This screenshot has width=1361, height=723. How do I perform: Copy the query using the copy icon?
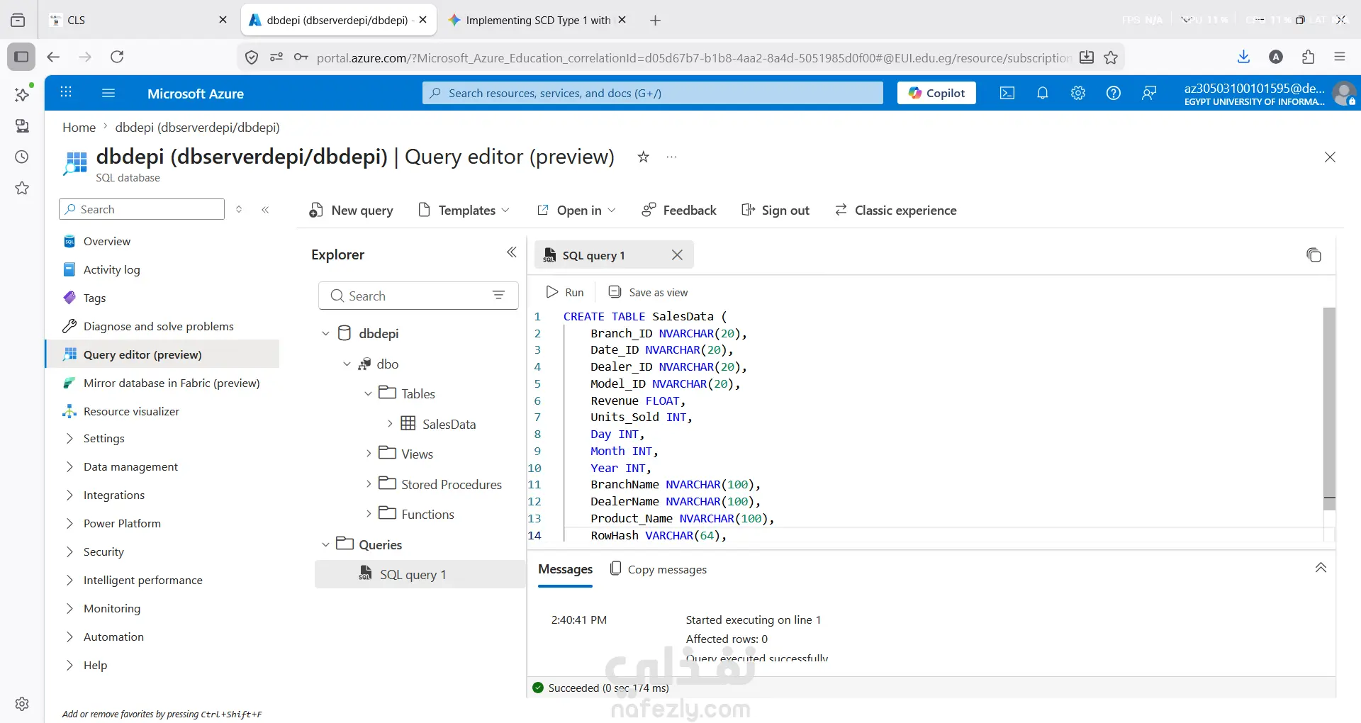1314,255
